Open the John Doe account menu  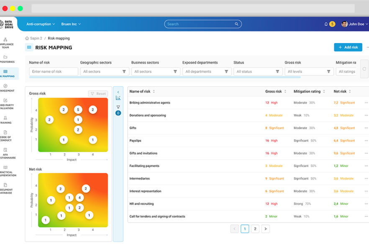pos(354,24)
